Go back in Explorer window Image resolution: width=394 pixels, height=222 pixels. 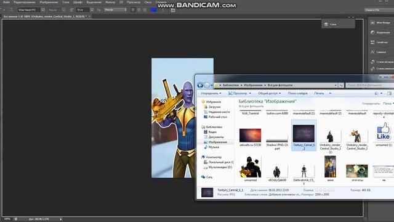[x=200, y=85]
